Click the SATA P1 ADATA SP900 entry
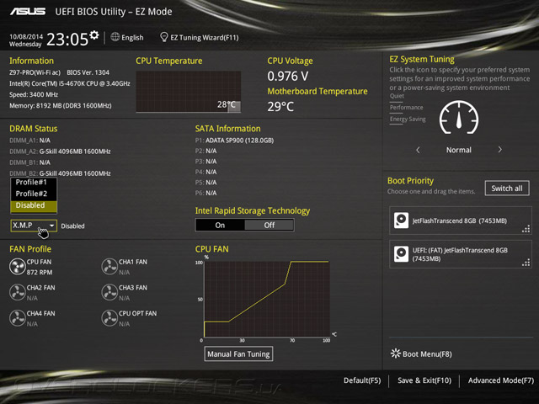Viewport: 539px width, 404px height. click(234, 141)
